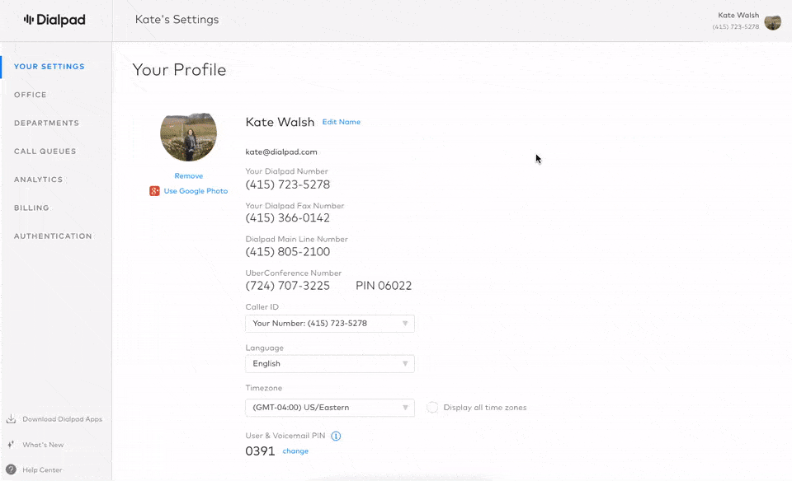The width and height of the screenshot is (792, 481).
Task: Open Analytics section
Action: click(39, 180)
